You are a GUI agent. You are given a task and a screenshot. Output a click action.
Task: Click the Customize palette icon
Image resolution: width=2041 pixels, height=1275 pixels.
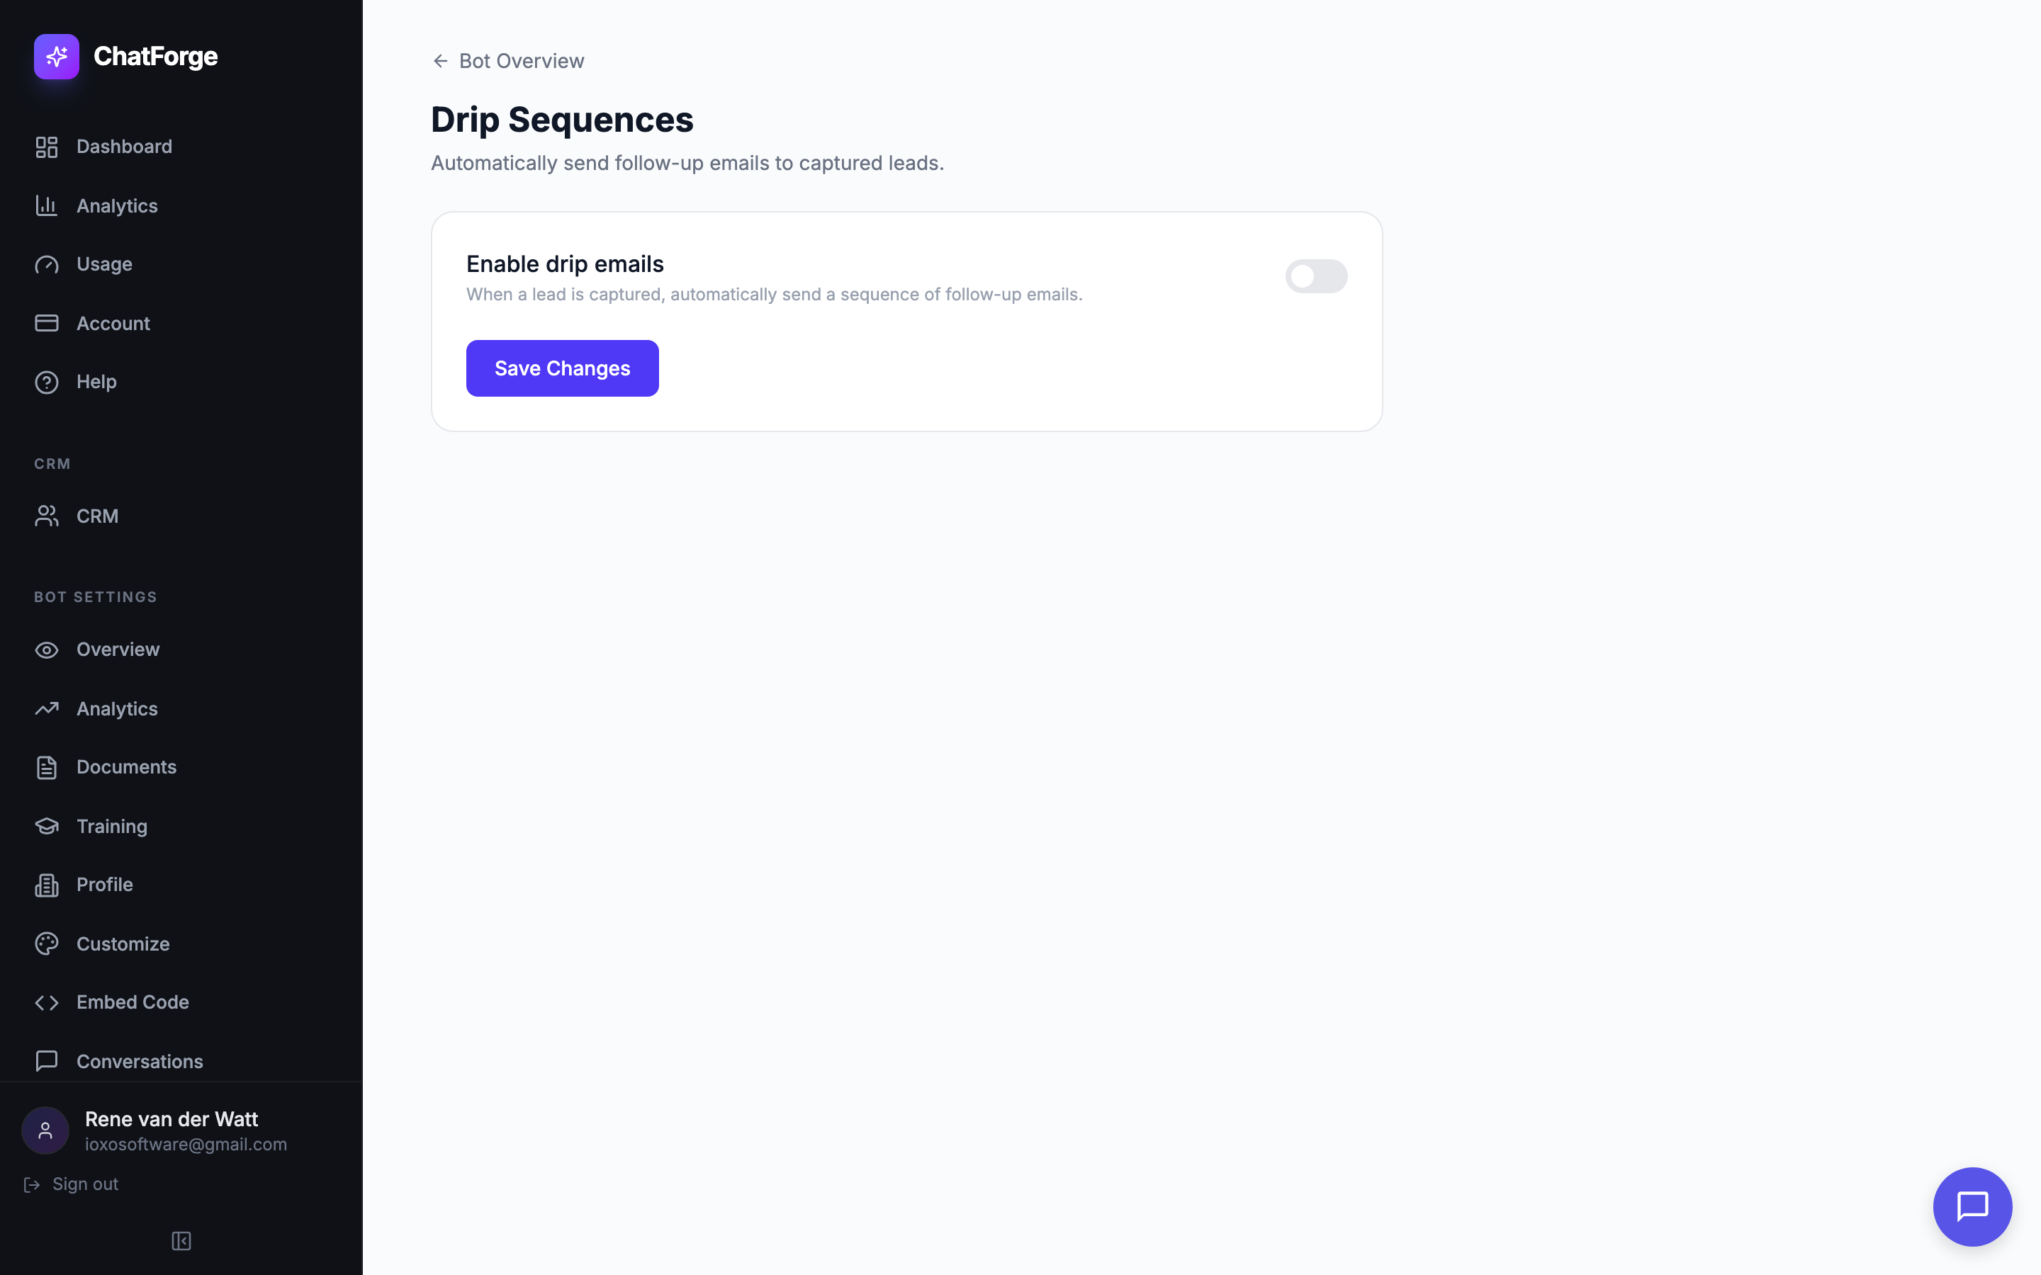point(46,943)
